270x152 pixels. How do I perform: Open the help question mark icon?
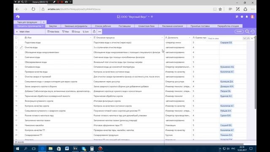242,17
